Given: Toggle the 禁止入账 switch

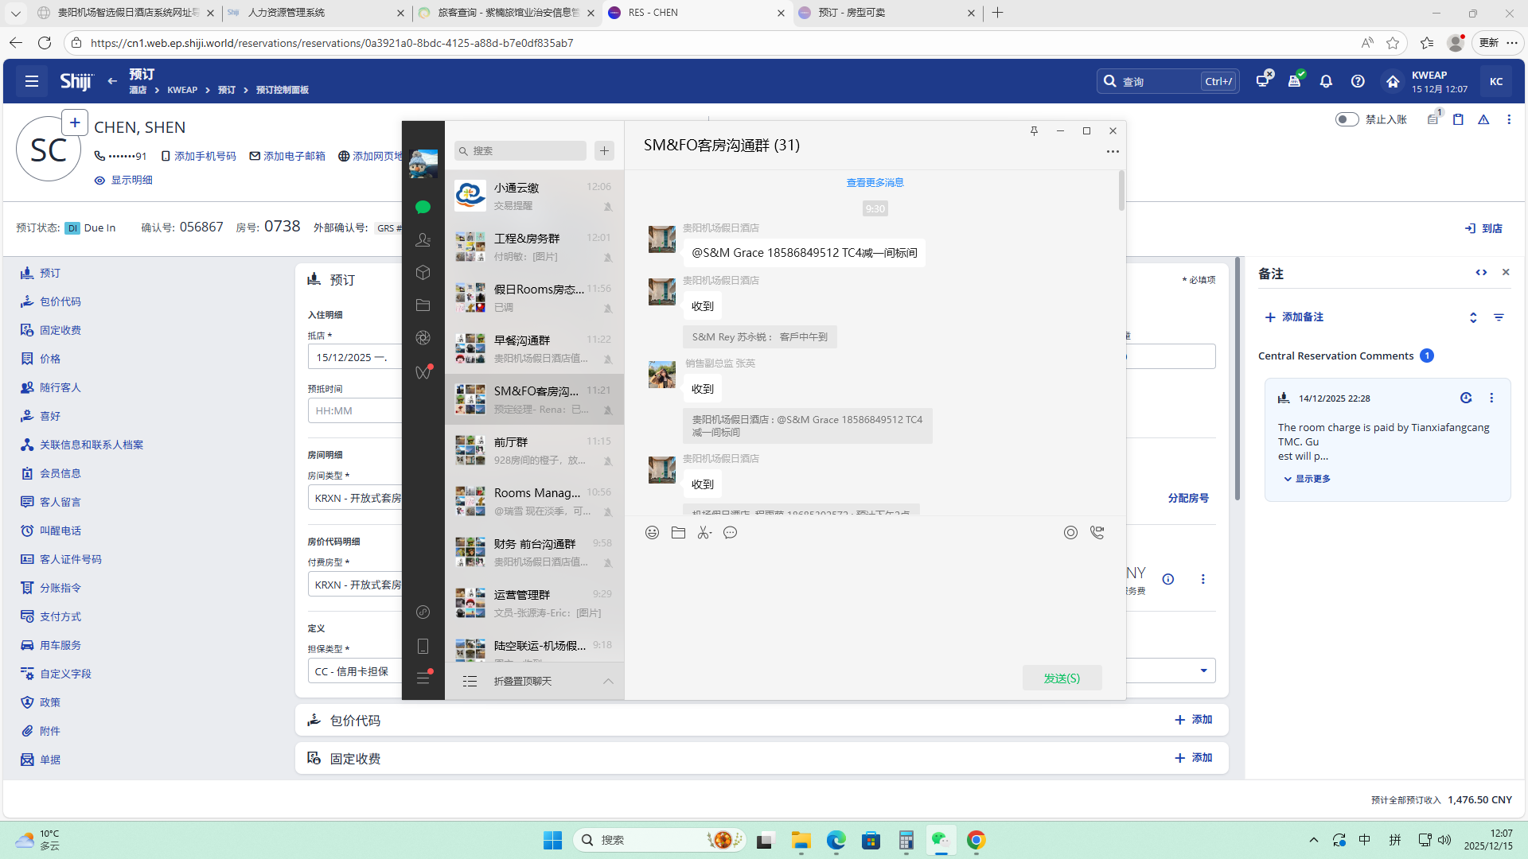Looking at the screenshot, I should point(1347,119).
